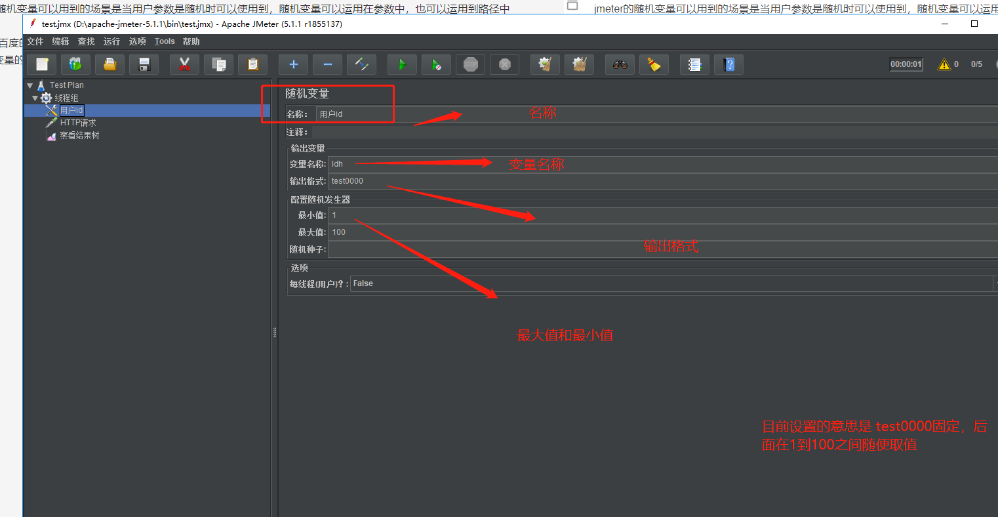This screenshot has width=998, height=517.
Task: Select the 用户id tree item
Action: (x=71, y=110)
